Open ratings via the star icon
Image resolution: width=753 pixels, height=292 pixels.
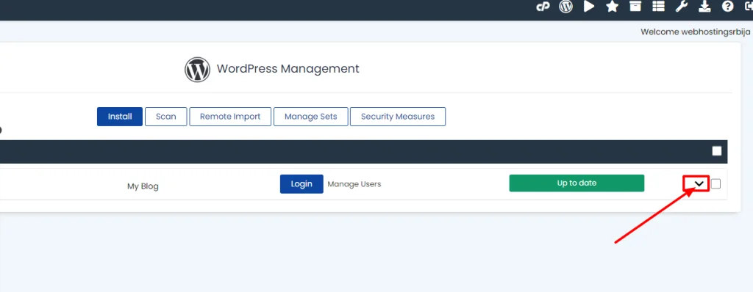[x=612, y=6]
